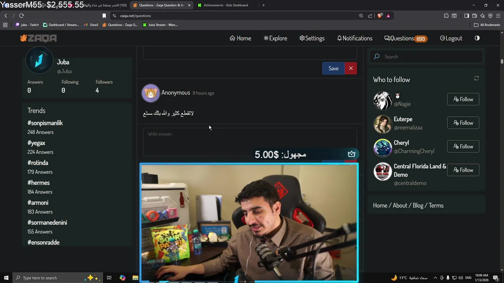Open Questions with the 6513 badge
This screenshot has height=283, width=504.
tap(406, 38)
